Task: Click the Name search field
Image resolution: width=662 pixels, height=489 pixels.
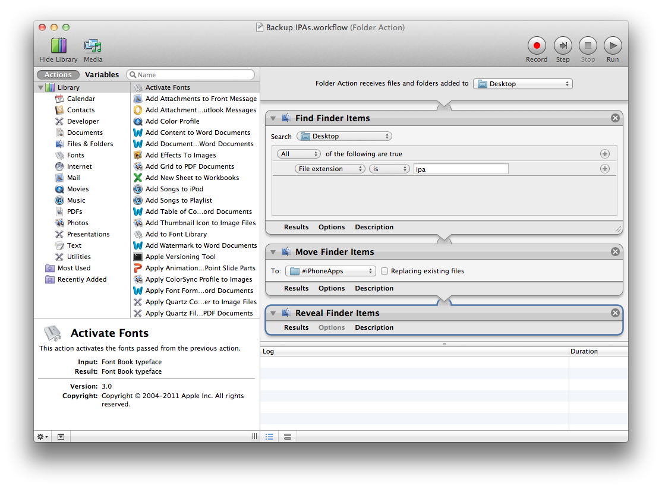Action: [190, 75]
